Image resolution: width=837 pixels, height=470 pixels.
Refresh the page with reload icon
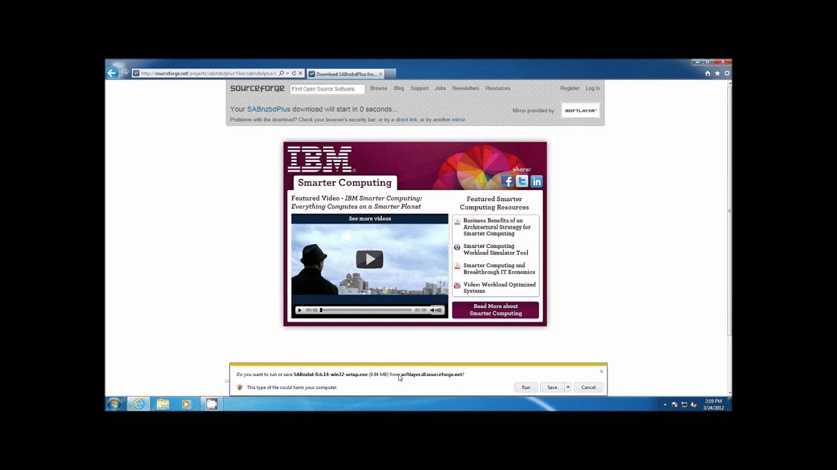294,73
